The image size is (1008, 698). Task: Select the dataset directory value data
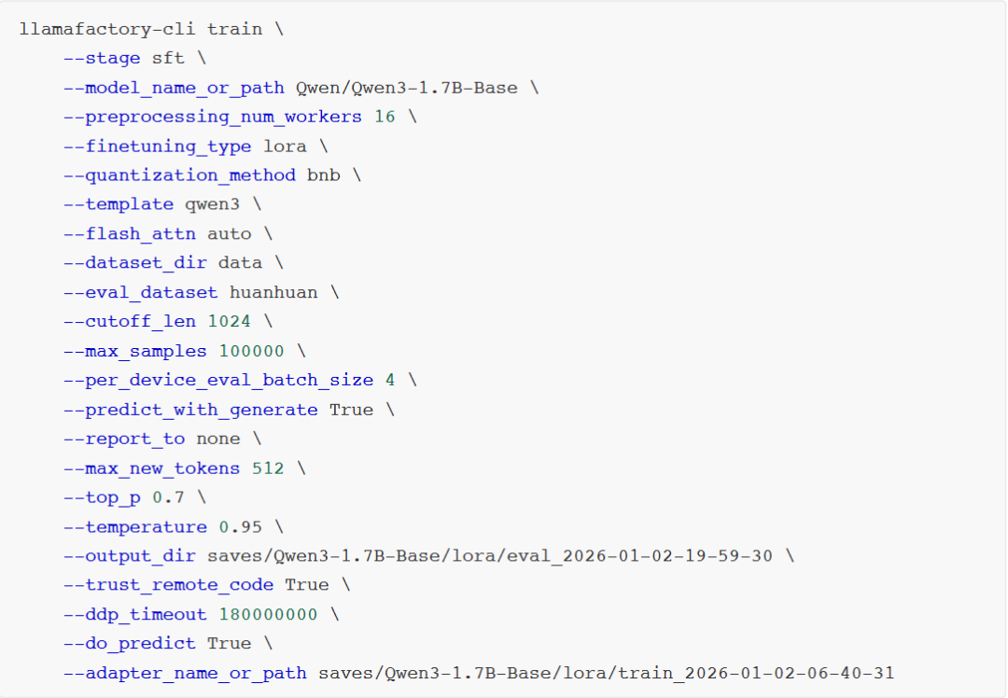tap(241, 262)
